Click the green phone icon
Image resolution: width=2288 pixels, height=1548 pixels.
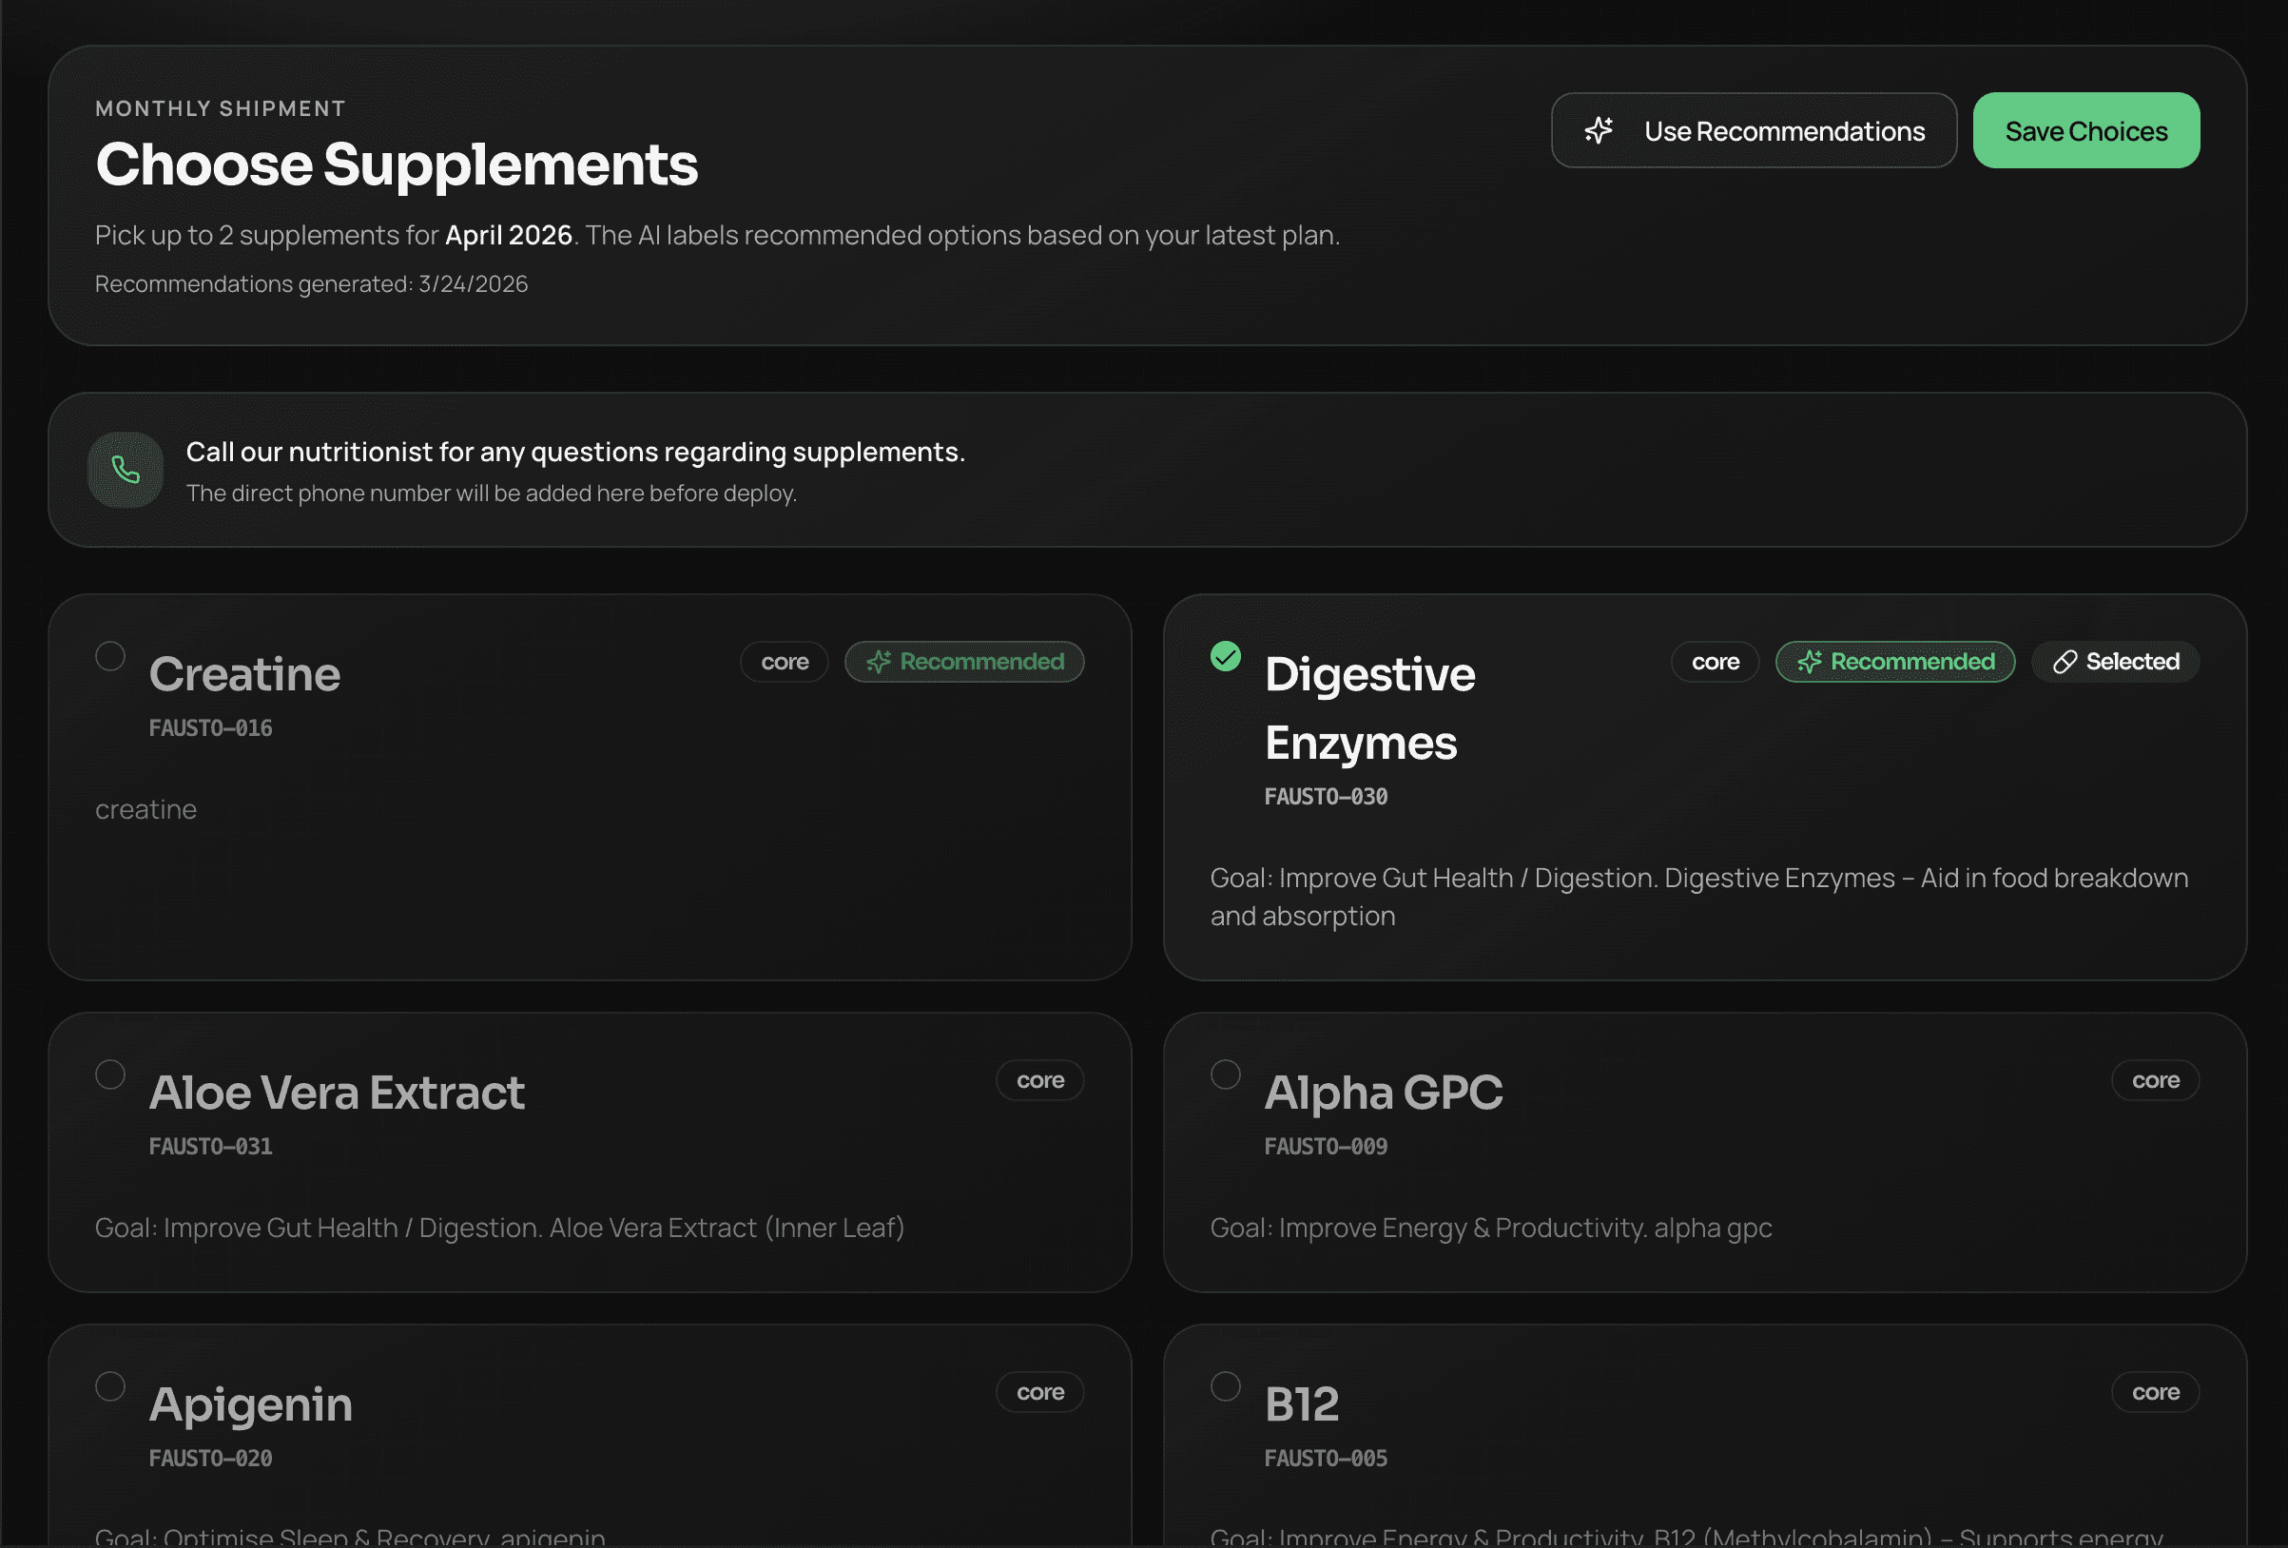pos(125,471)
